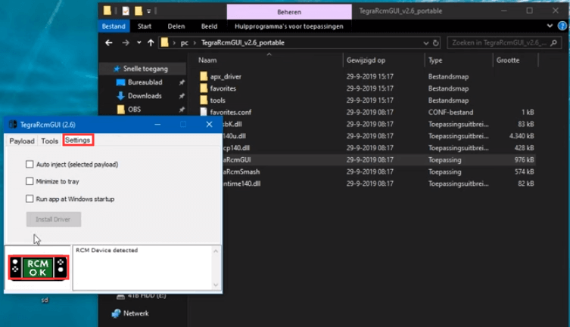Open Netwerk in navigation pane
This screenshot has height=327, width=570.
tap(135, 313)
